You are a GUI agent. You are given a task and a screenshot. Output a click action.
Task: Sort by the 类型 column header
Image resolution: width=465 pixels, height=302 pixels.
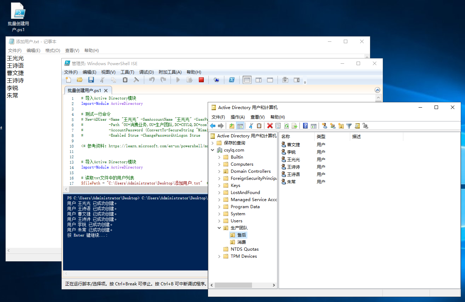coord(332,136)
